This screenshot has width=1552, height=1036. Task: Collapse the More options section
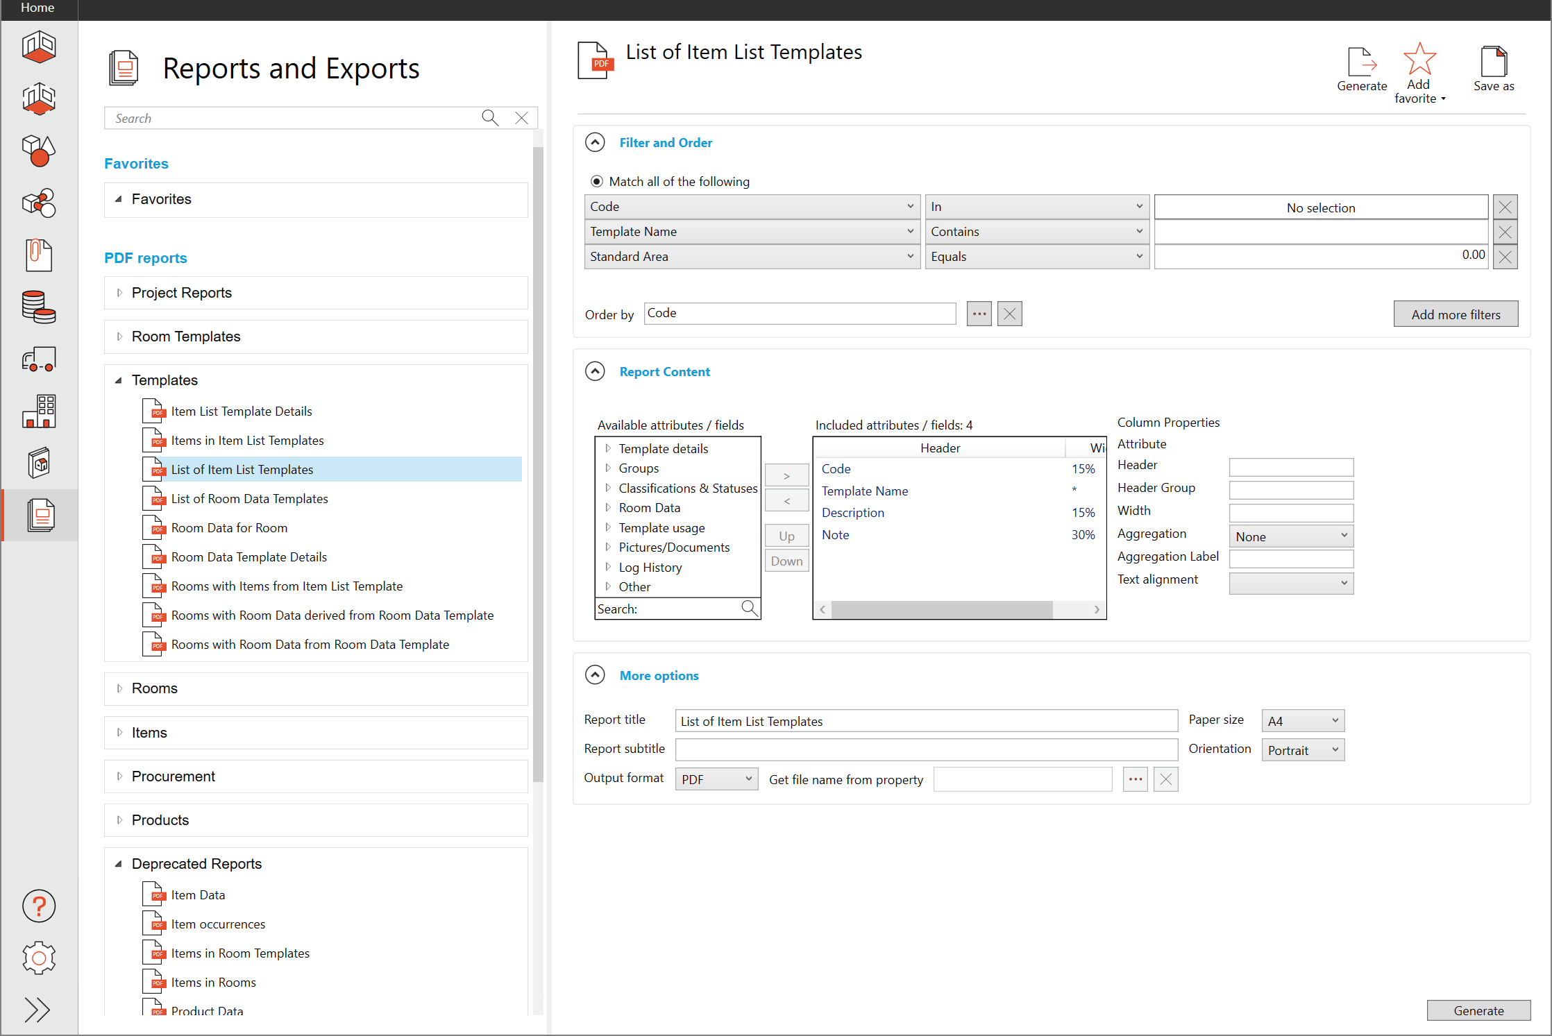coord(595,675)
